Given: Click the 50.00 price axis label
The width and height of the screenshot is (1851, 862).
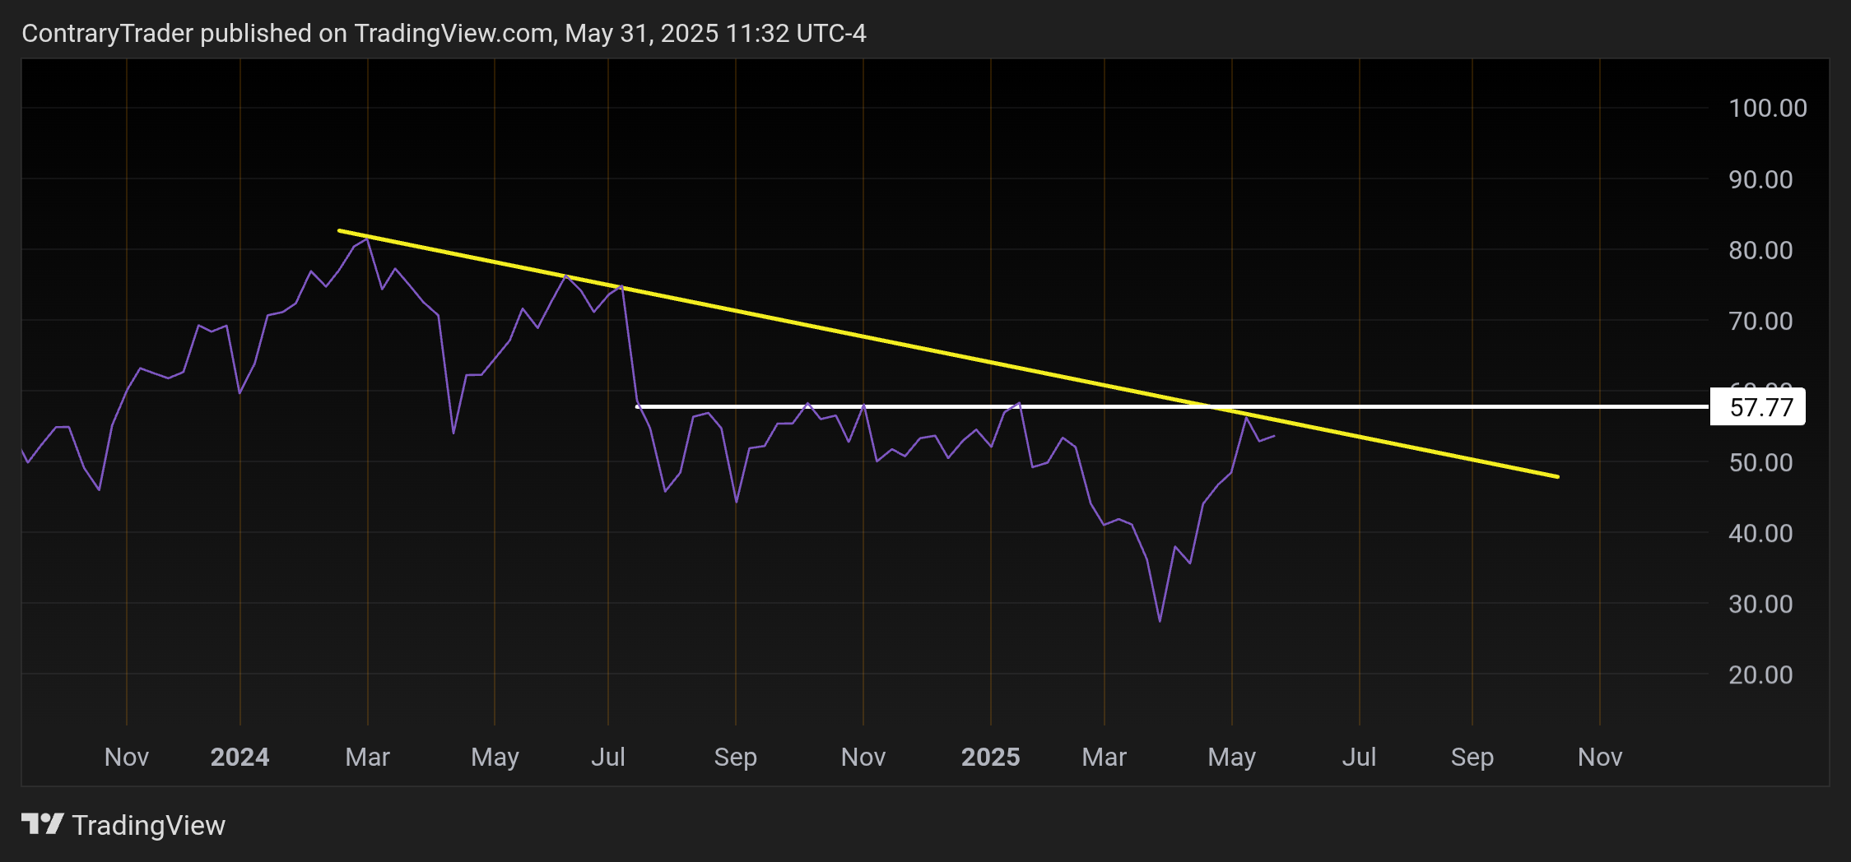Looking at the screenshot, I should tap(1760, 462).
